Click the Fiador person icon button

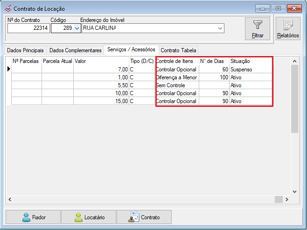click(26, 217)
